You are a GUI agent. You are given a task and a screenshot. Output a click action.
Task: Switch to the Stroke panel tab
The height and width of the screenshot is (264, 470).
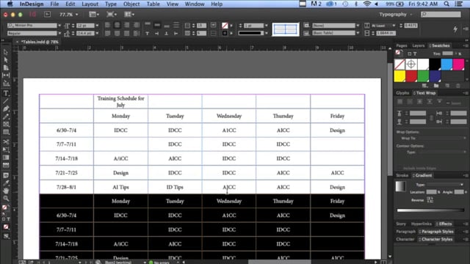(402, 175)
